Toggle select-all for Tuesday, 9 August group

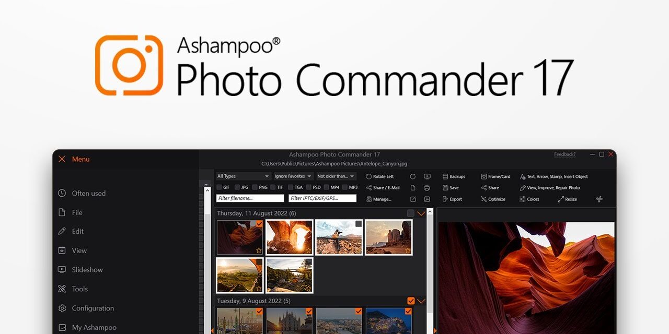coord(411,301)
